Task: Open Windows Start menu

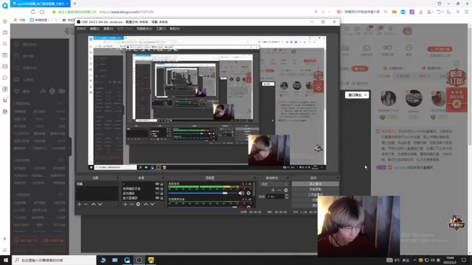Action: [x=5, y=260]
